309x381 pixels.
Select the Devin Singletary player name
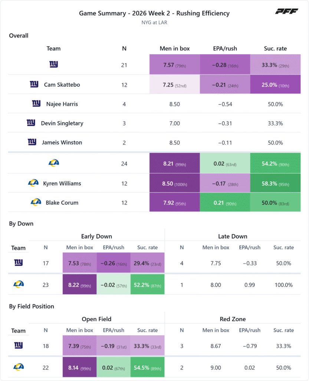(x=62, y=123)
